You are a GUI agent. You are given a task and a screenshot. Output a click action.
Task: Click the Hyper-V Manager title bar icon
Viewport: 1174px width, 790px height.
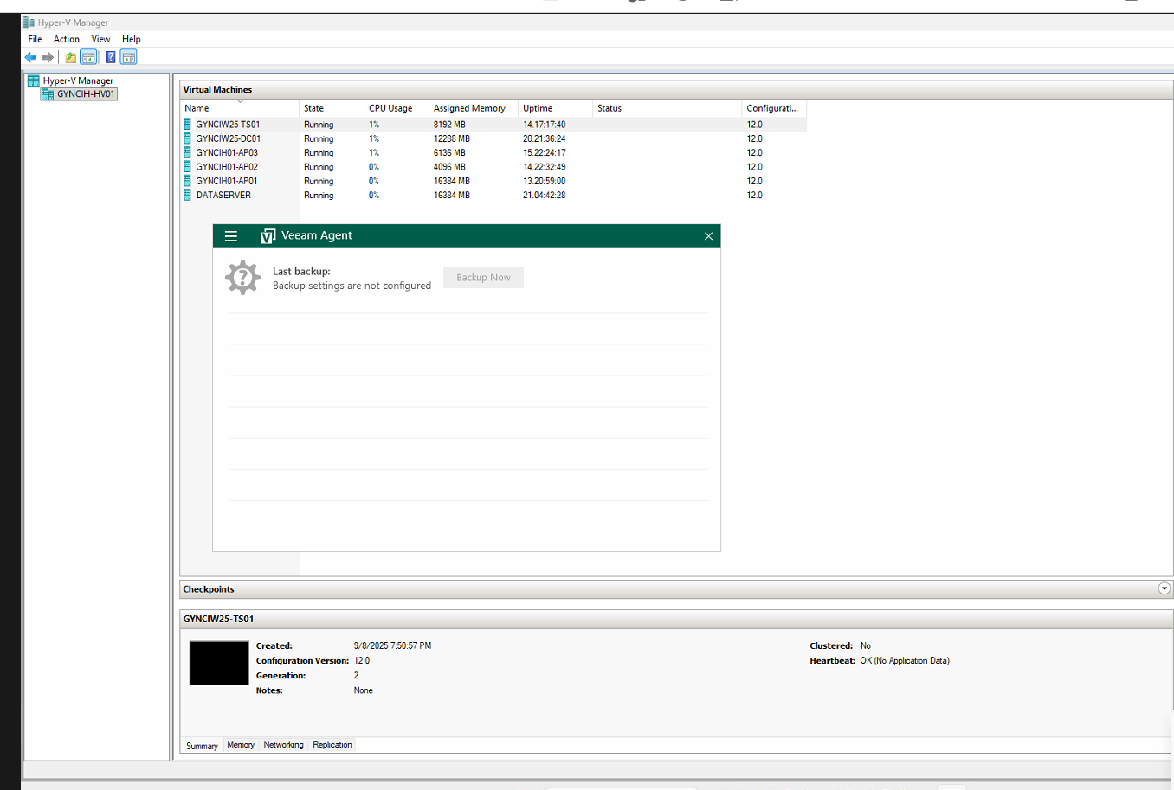tap(29, 22)
